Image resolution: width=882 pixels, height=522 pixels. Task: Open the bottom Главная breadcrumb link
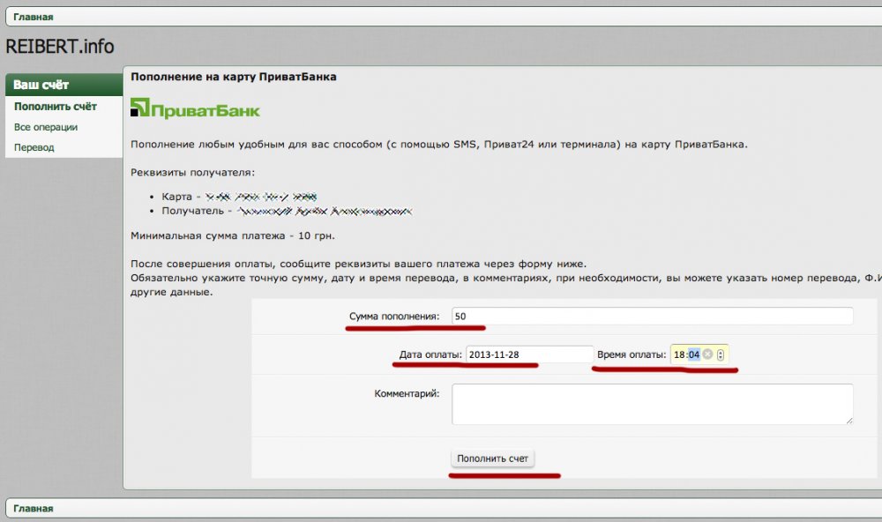(34, 508)
